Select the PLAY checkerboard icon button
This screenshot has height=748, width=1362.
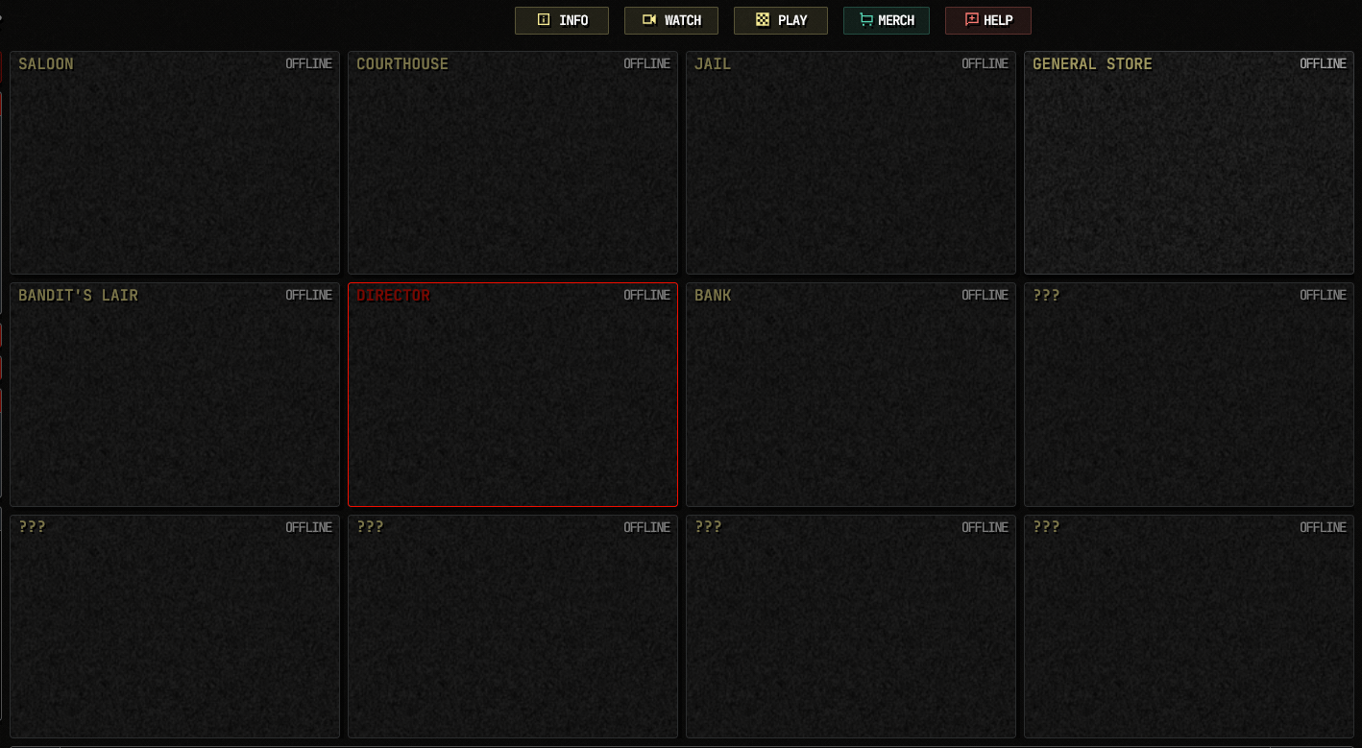781,20
